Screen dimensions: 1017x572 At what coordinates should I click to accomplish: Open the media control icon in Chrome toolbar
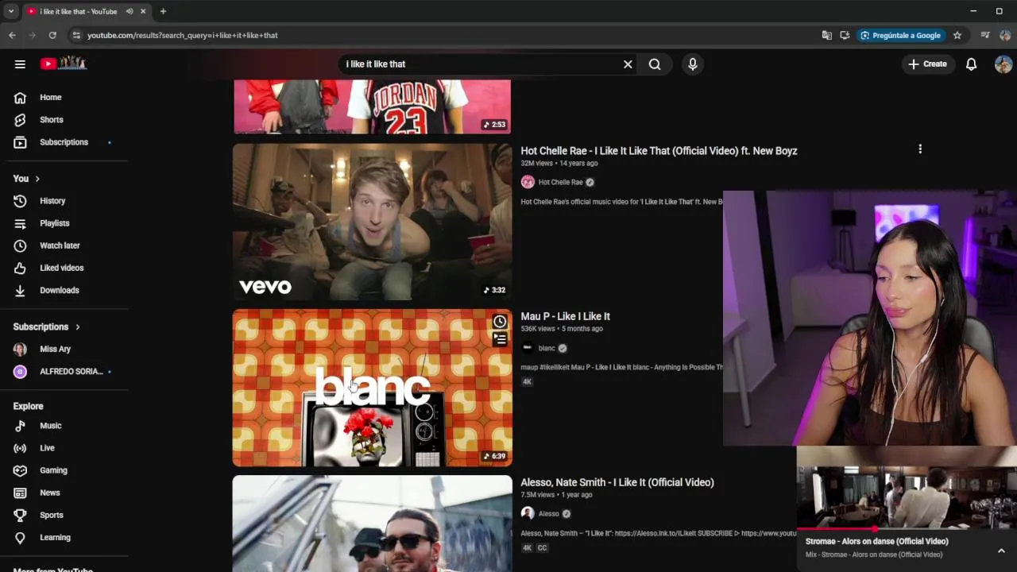985,36
